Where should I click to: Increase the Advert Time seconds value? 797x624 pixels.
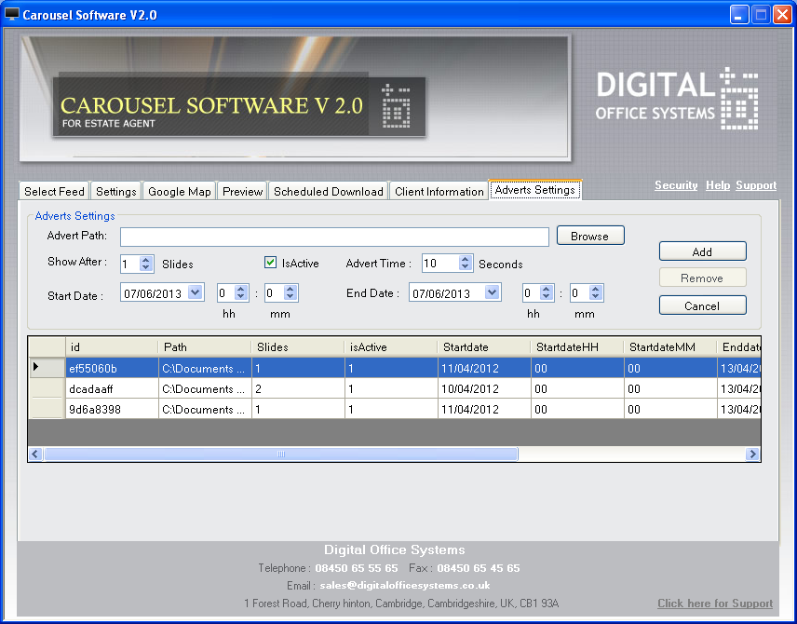click(x=465, y=259)
